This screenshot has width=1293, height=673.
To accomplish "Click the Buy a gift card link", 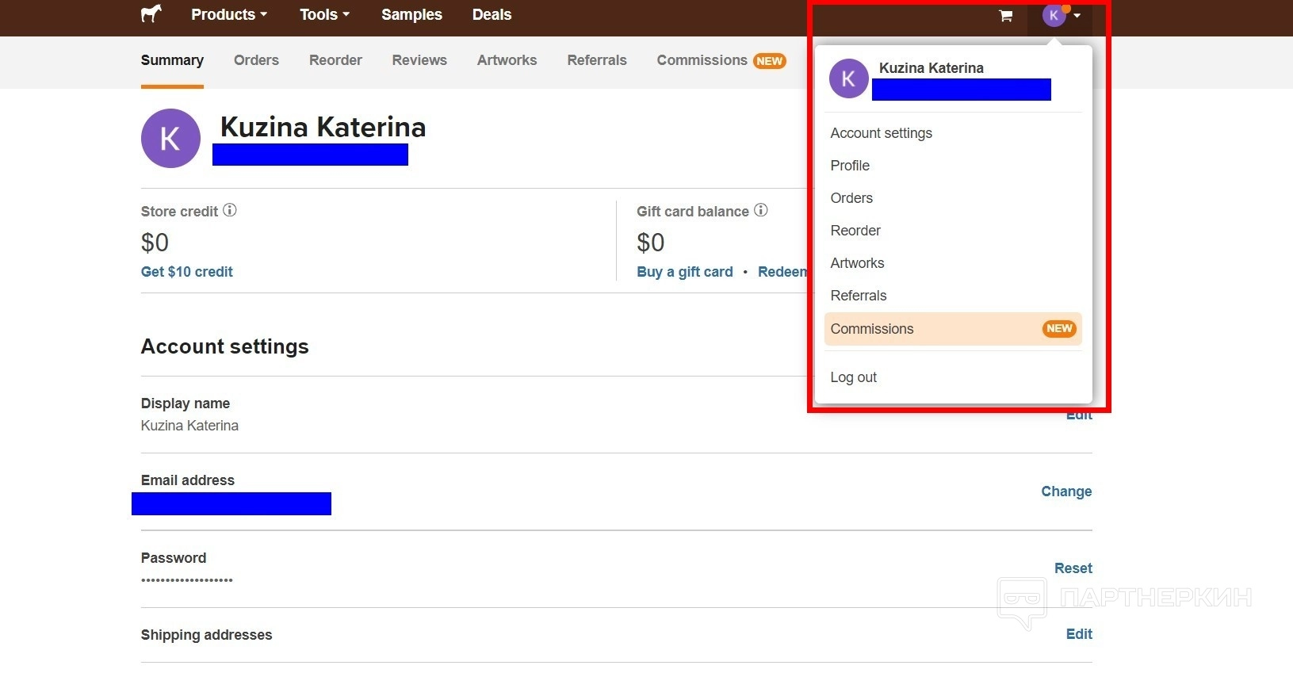I will coord(685,272).
